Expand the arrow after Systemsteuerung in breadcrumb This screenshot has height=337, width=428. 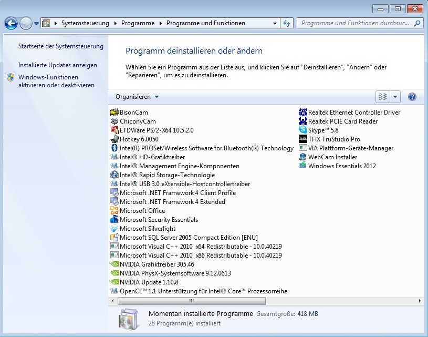[115, 23]
